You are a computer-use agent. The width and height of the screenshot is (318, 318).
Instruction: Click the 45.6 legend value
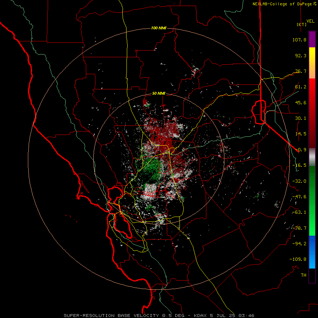point(301,102)
